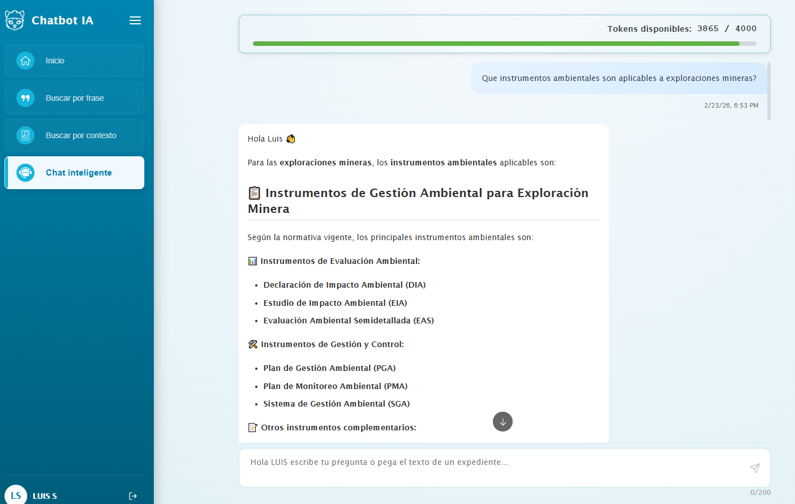Click the green tokens progress bar
Viewport: 795px width, 504px height.
pos(496,44)
